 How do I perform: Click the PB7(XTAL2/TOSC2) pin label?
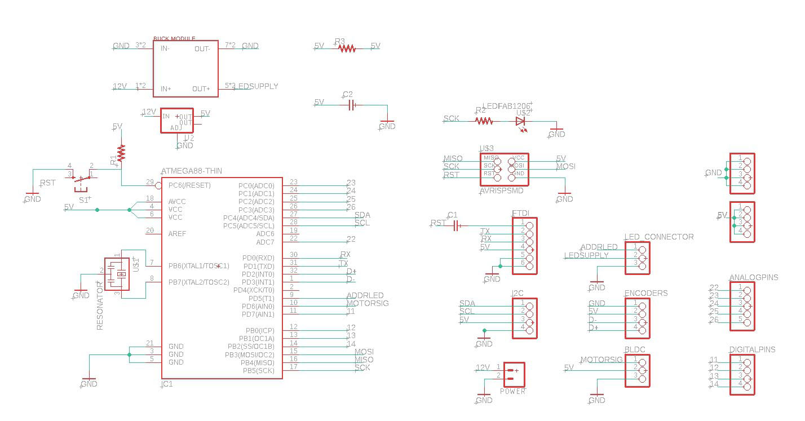pyautogui.click(x=198, y=282)
